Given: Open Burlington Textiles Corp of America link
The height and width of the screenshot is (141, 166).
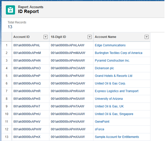Looking at the screenshot, I should click(x=118, y=53).
